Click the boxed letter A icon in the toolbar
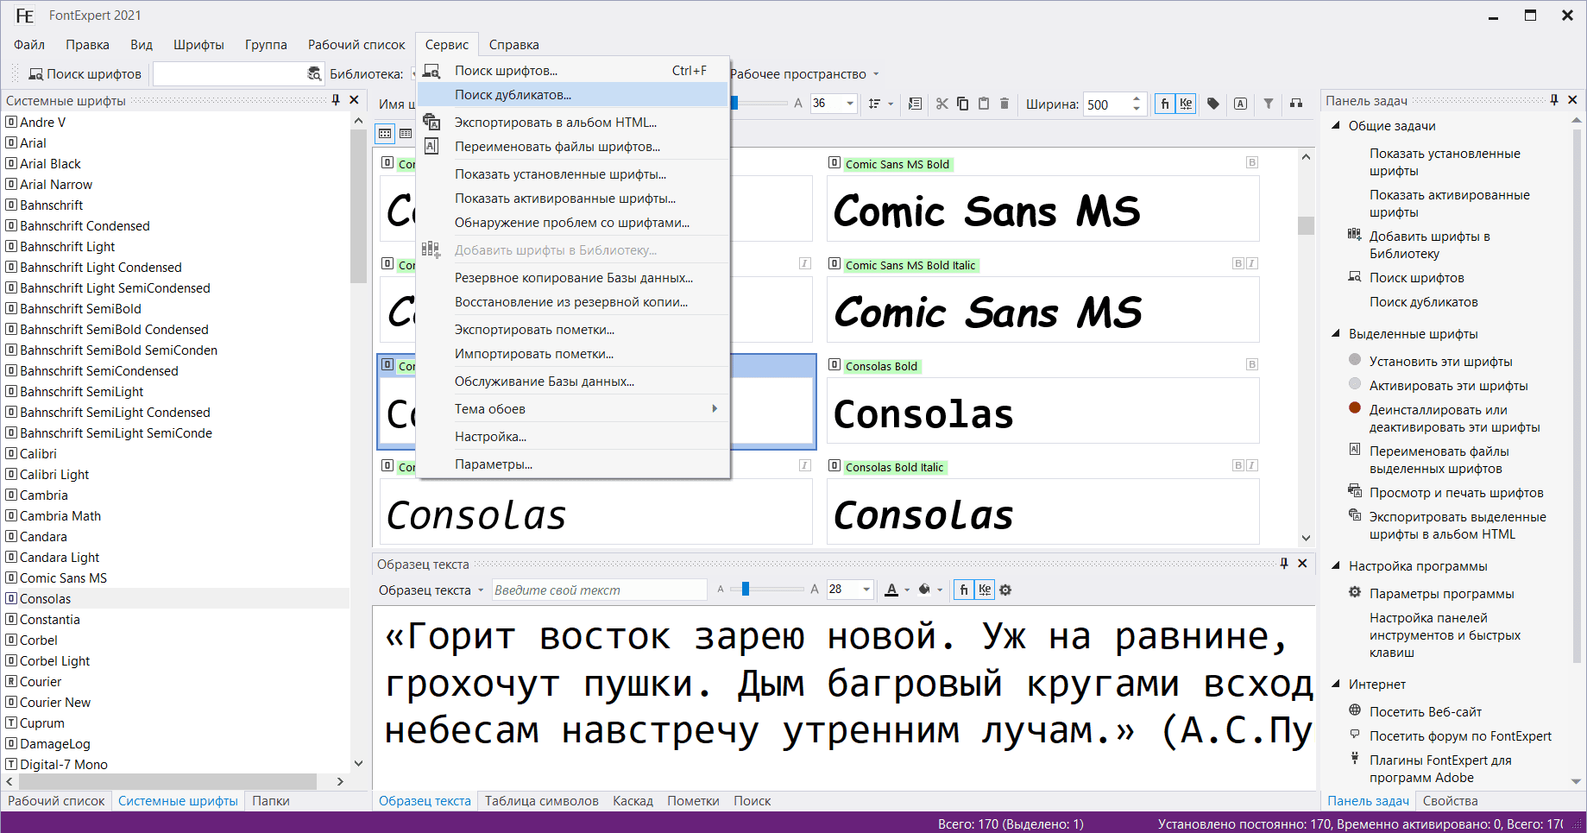The width and height of the screenshot is (1587, 833). click(1240, 104)
